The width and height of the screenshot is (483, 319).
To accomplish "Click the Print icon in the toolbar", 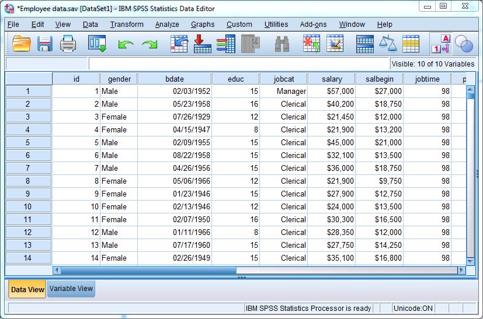I will tap(68, 44).
